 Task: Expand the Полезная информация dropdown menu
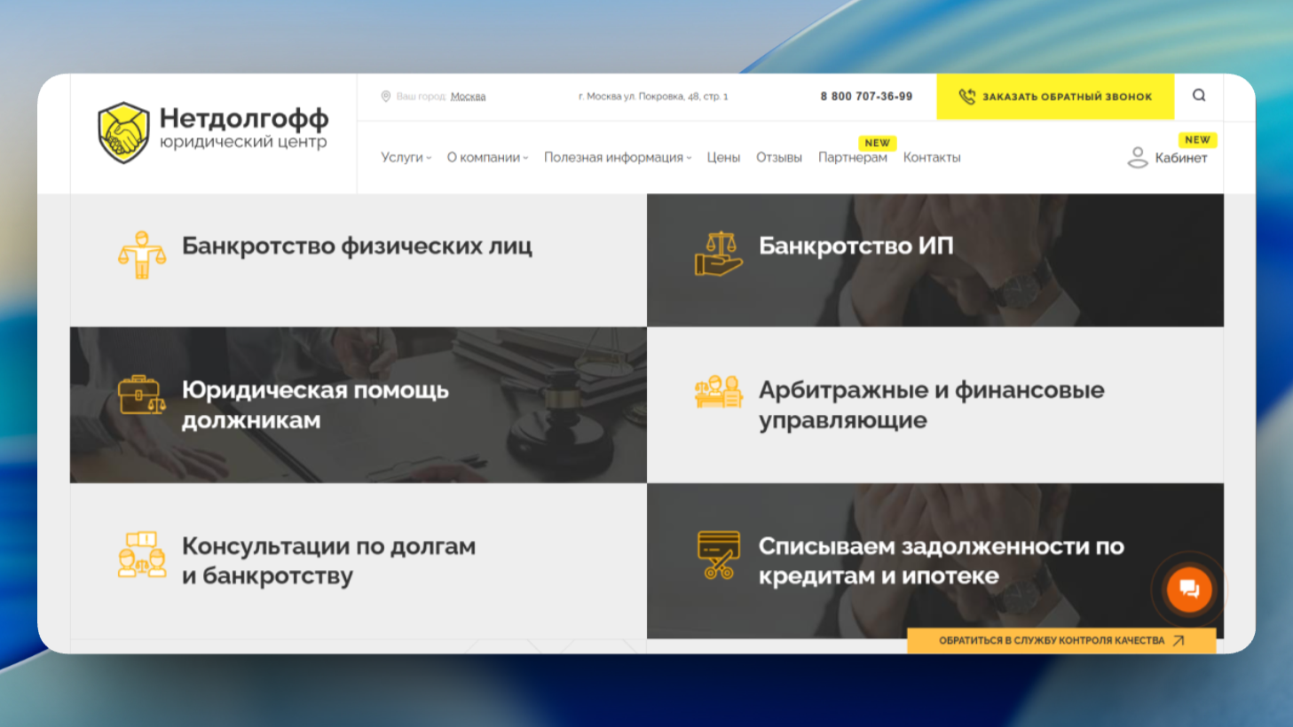click(618, 158)
